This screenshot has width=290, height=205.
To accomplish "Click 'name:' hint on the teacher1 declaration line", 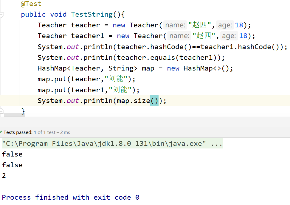I will pos(179,36).
